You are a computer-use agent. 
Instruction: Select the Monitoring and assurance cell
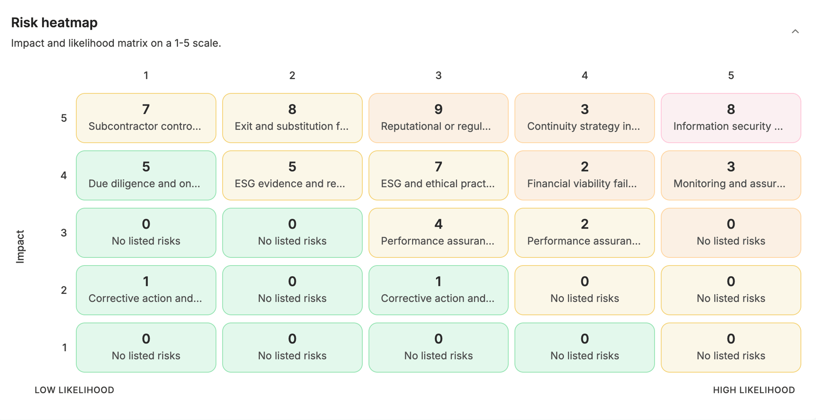731,176
